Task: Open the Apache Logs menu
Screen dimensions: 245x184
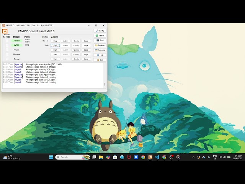Action: point(86,41)
